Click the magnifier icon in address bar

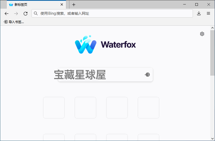pos(36,13)
